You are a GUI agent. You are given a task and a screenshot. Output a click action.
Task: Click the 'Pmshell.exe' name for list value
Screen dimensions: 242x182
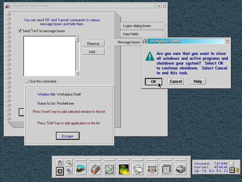coord(65,103)
